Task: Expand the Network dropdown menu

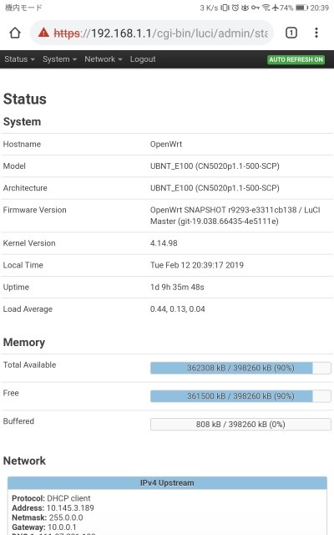Action: 104,59
